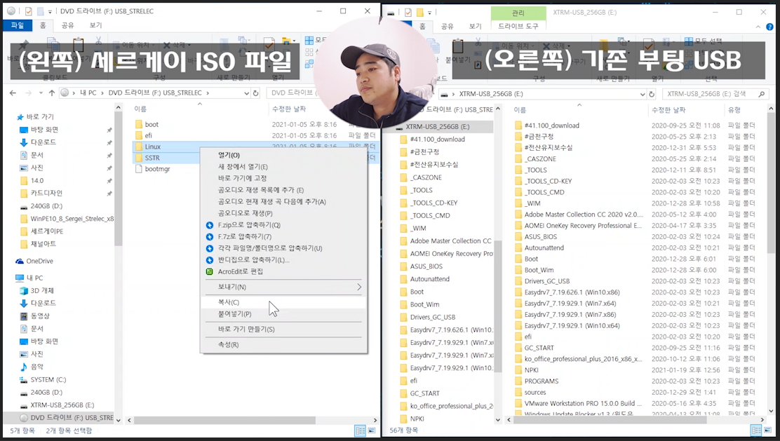Screen dimensions: 780x441
Task: Click F.7z로 압축하기(7) compression icon
Action: pyautogui.click(x=210, y=237)
